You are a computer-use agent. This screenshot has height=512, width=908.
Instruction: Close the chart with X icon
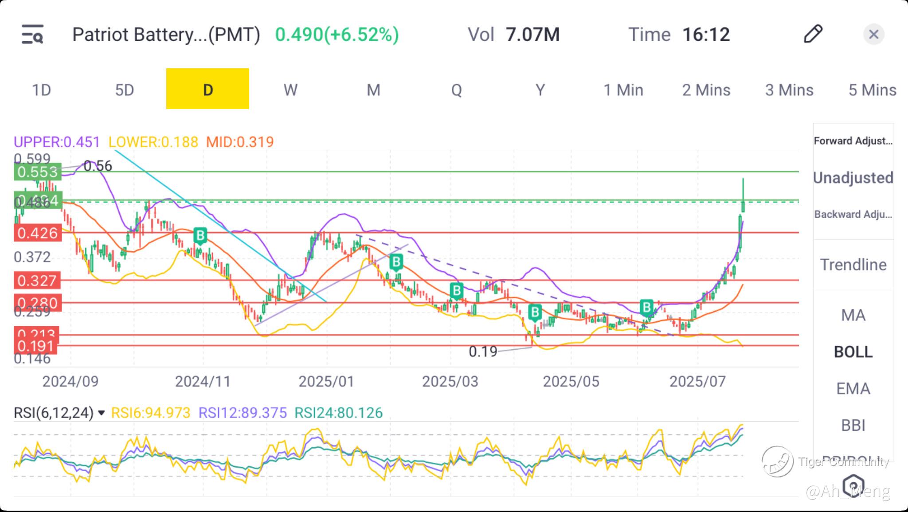click(873, 34)
